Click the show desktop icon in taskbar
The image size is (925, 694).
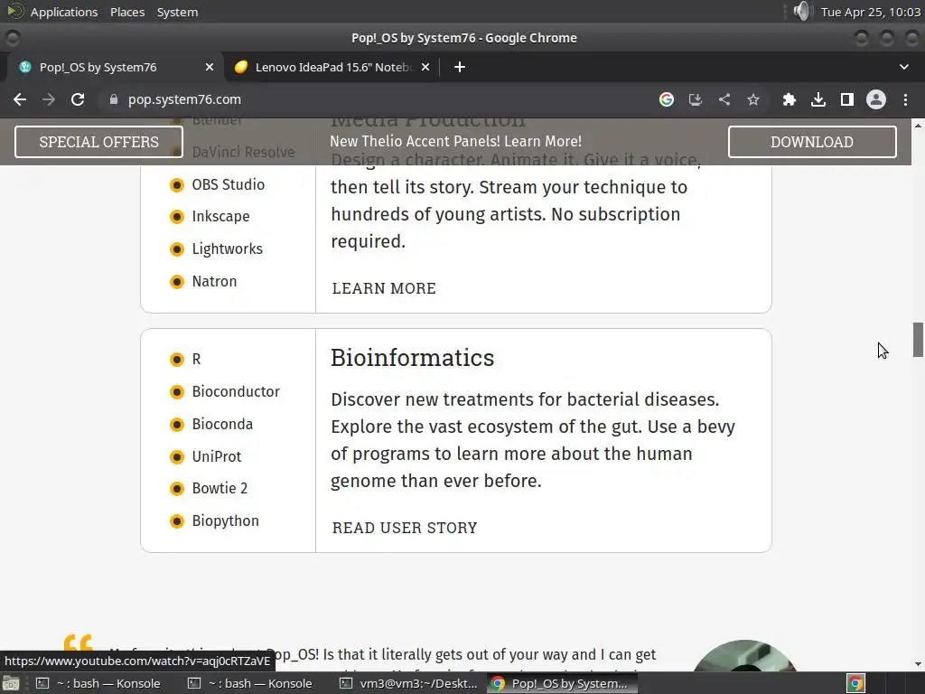(x=11, y=683)
